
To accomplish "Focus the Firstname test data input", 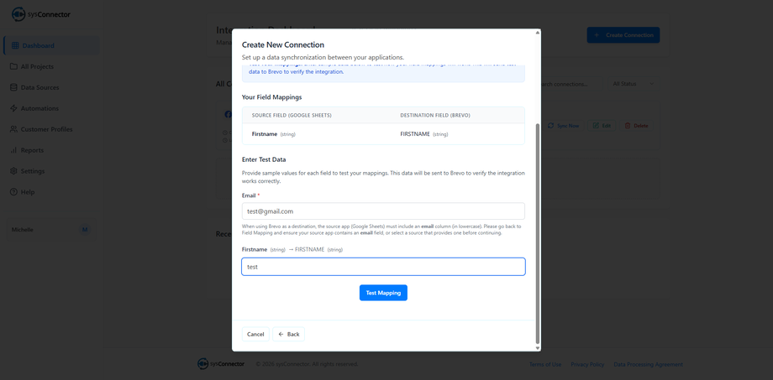I will tap(383, 267).
